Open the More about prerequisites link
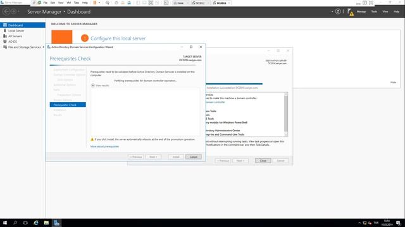 pos(104,146)
